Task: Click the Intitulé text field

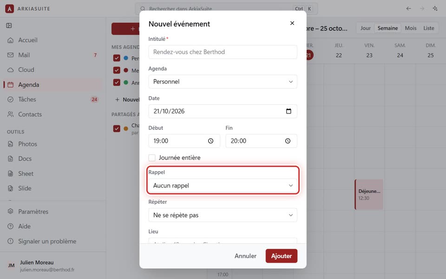Action: (223, 52)
